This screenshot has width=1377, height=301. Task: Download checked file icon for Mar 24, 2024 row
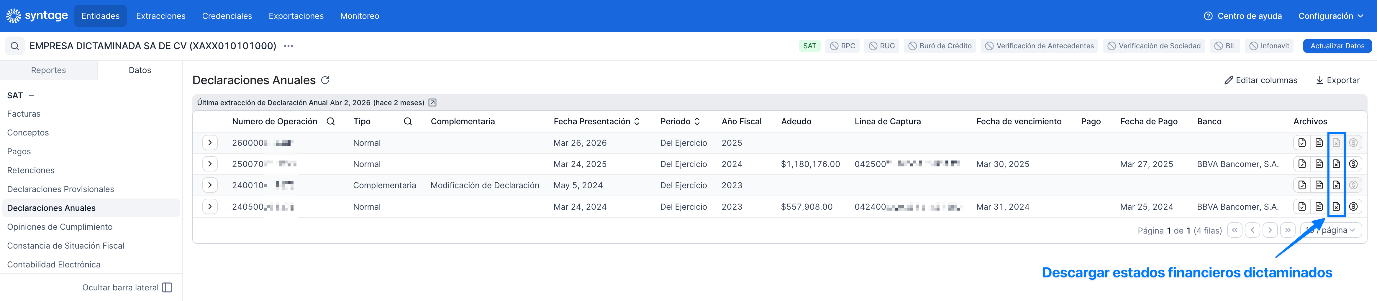[1301, 206]
